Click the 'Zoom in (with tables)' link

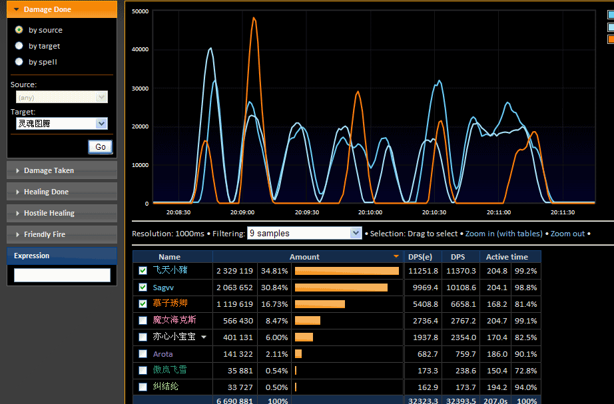click(x=503, y=234)
